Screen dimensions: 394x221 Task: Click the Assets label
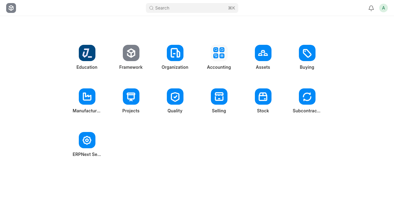click(263, 67)
